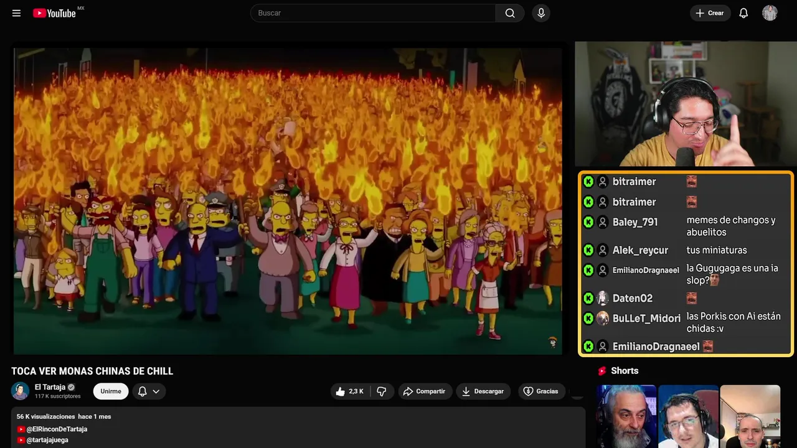Viewport: 797px width, 448px height.
Task: Click the Simpsons mob video player
Action: [x=288, y=201]
